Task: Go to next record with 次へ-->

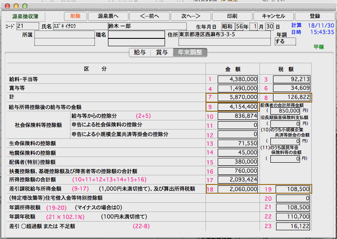Action: click(x=185, y=16)
